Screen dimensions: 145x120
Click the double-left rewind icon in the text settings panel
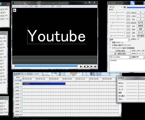click(125, 7)
